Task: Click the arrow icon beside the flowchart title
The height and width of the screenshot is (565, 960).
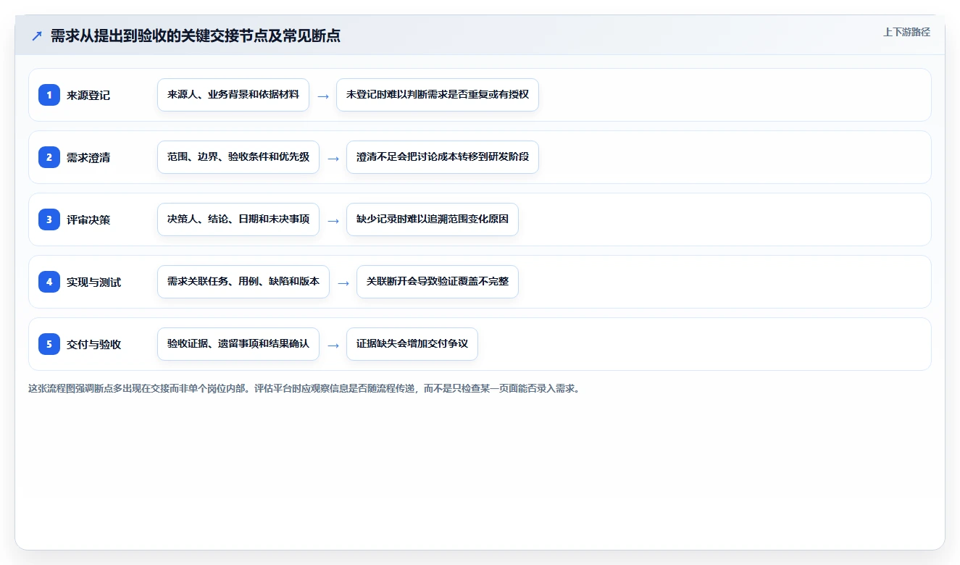Action: tap(36, 36)
